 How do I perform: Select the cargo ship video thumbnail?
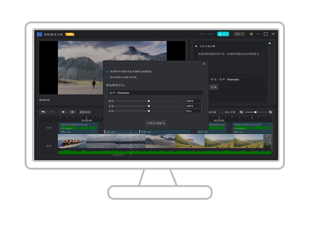click(73, 141)
